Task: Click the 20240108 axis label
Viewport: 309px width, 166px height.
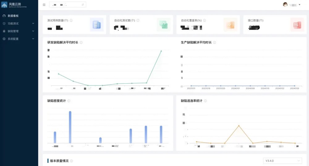Action: (x=250, y=89)
